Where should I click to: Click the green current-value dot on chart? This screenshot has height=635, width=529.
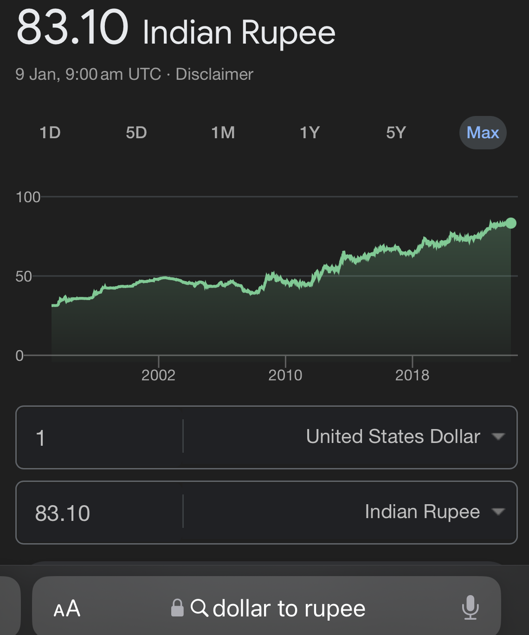(510, 223)
